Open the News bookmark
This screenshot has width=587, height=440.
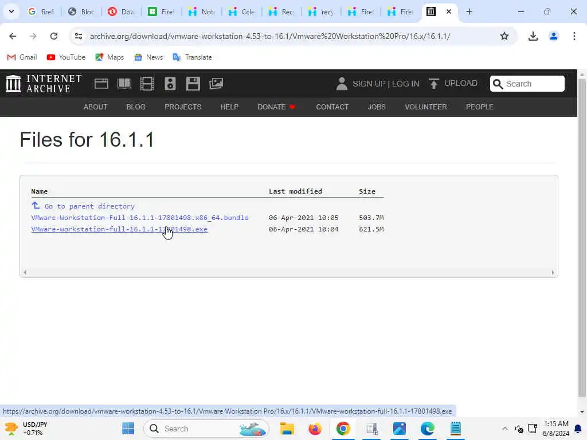(x=148, y=57)
